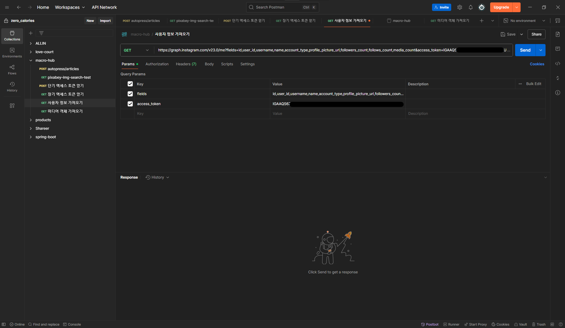Open History in the sidebar
This screenshot has height=328, width=565.
coord(12,87)
